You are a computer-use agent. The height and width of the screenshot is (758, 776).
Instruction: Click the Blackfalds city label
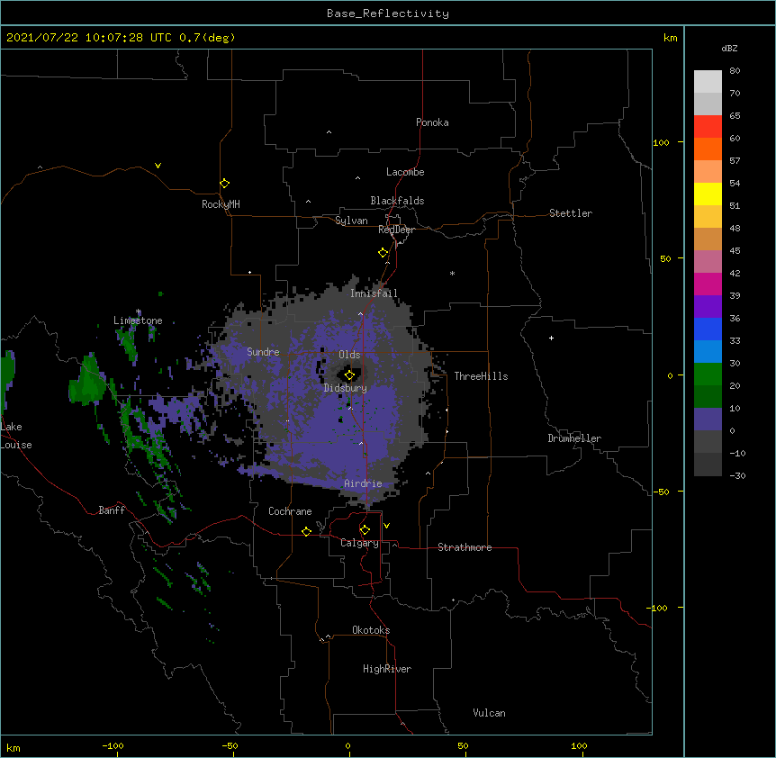(397, 201)
